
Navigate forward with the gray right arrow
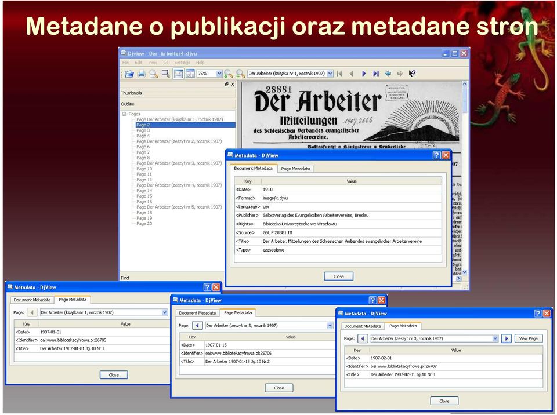tap(400, 74)
